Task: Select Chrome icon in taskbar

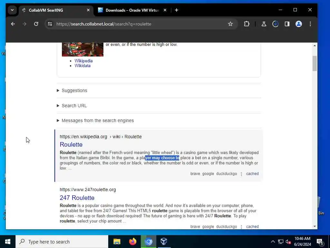Action: point(148,242)
